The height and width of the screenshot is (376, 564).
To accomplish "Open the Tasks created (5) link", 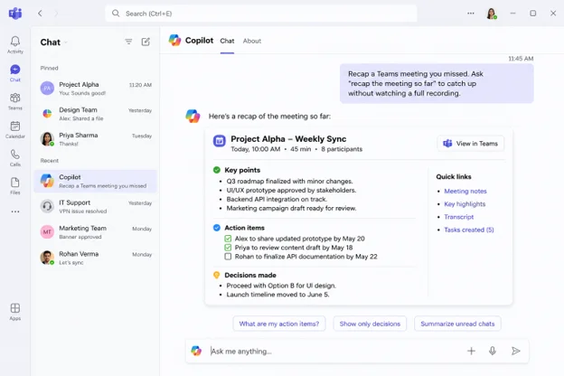I will coord(469,230).
